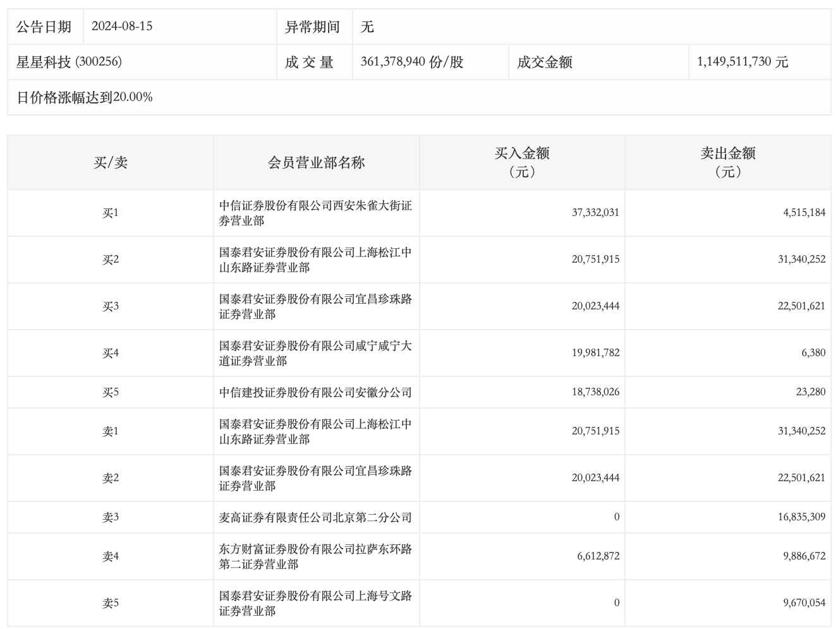This screenshot has width=838, height=629.
Task: Click sell amount 6,380 in row 买4
Action: [813, 353]
